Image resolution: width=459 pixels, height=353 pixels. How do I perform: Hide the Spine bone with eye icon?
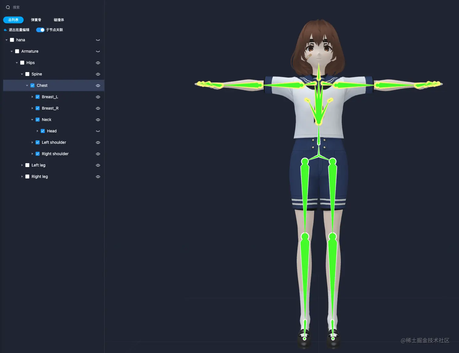click(x=98, y=74)
